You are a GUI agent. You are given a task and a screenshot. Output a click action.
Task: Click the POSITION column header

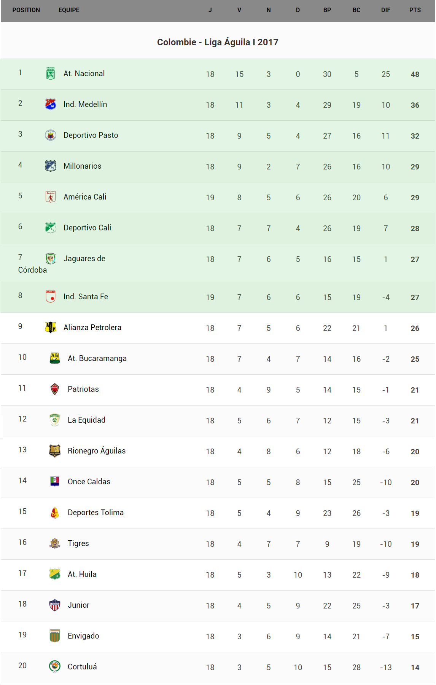26,10
